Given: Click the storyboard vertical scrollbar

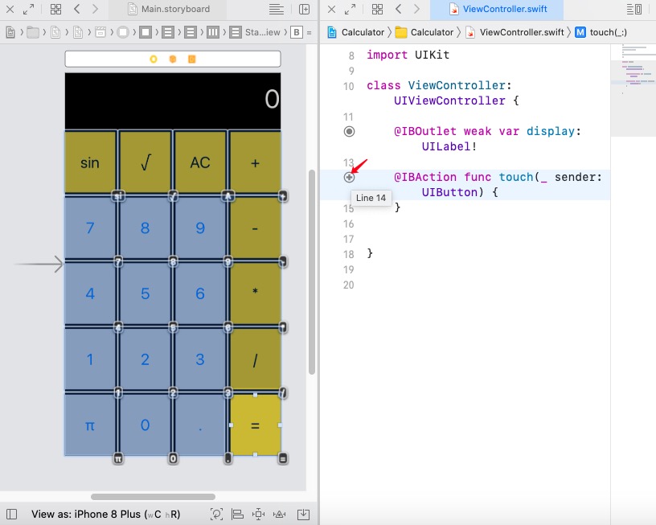Looking at the screenshot, I should 312,272.
